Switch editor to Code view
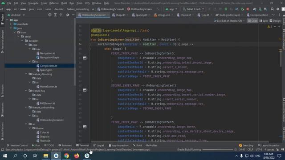 coord(252,21)
